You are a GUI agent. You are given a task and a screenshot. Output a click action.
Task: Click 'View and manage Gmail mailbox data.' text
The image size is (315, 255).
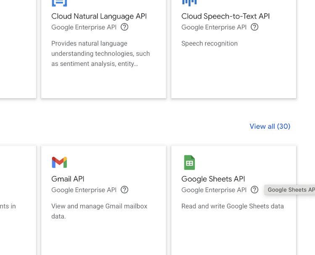coord(99,211)
